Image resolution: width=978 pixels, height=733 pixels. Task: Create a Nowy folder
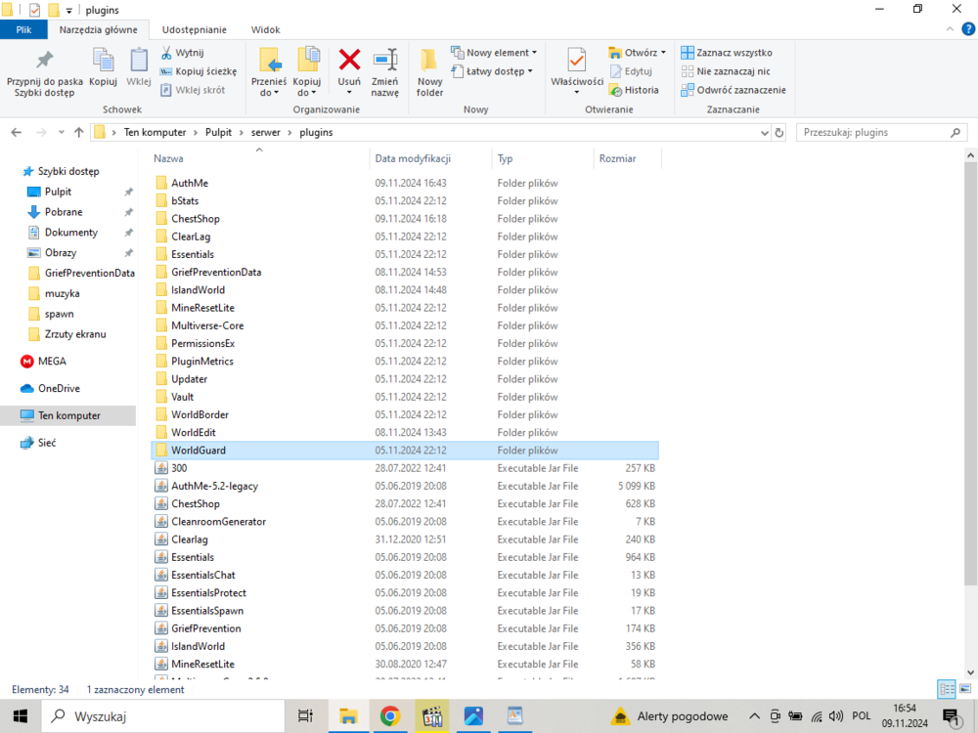point(429,73)
